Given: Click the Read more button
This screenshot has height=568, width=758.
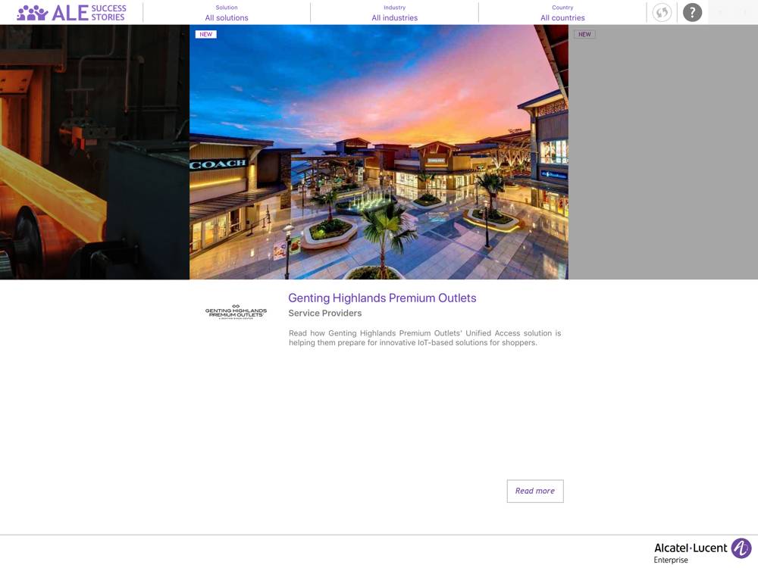Looking at the screenshot, I should click(x=535, y=491).
